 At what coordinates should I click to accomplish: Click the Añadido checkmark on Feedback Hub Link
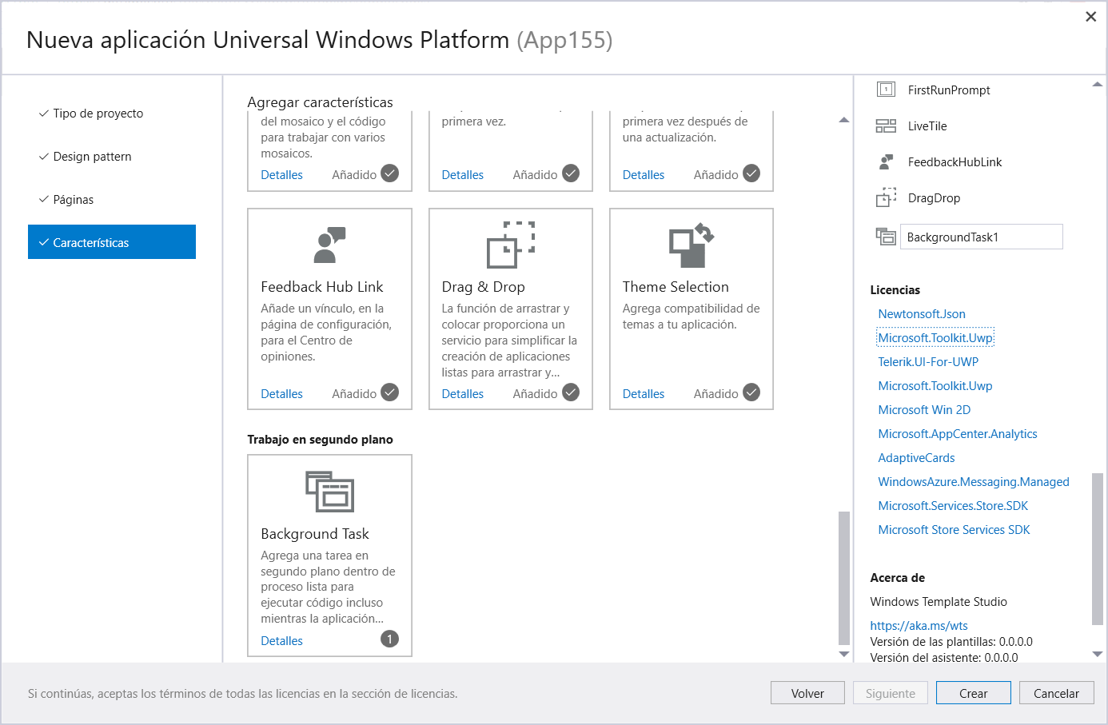point(389,392)
